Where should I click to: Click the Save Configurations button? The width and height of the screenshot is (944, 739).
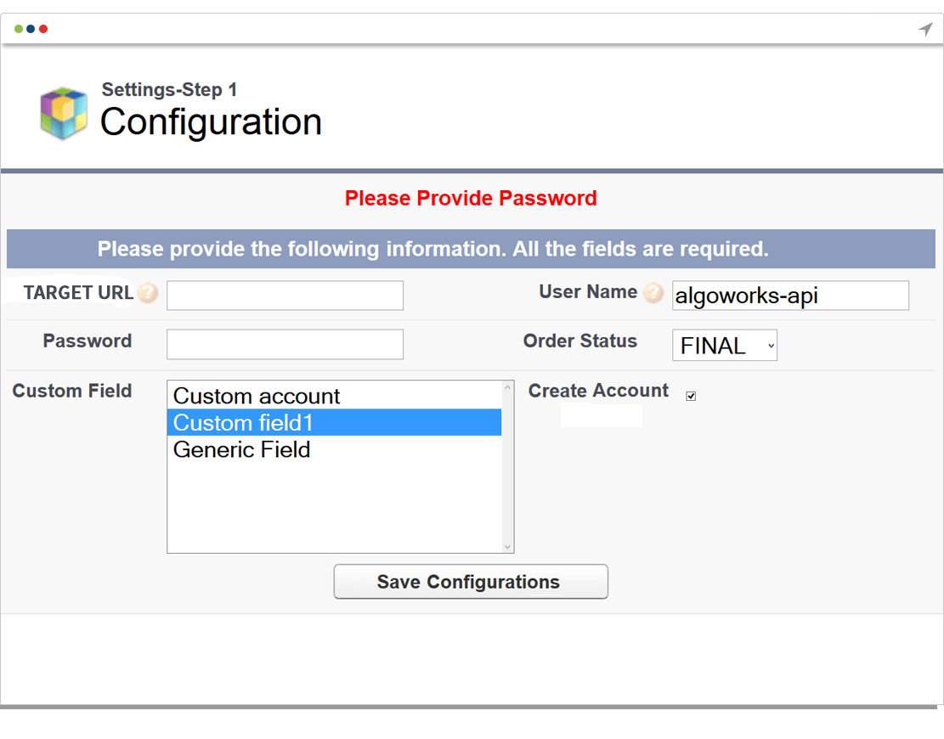[x=471, y=581]
